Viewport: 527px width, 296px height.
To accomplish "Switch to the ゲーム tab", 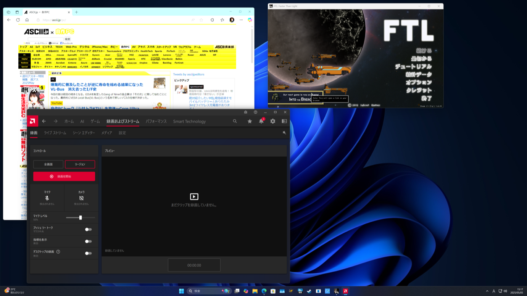I will pyautogui.click(x=95, y=121).
